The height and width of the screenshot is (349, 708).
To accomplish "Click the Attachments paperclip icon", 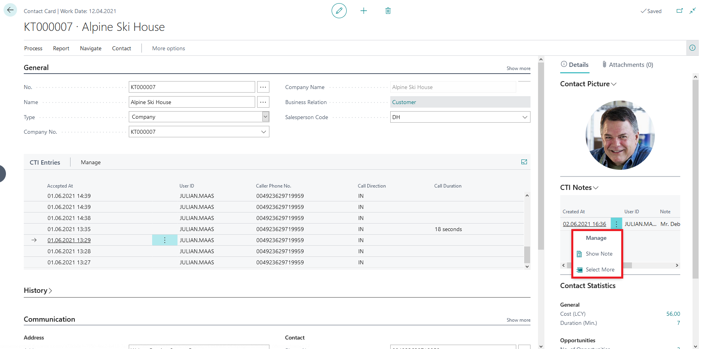I will (604, 64).
